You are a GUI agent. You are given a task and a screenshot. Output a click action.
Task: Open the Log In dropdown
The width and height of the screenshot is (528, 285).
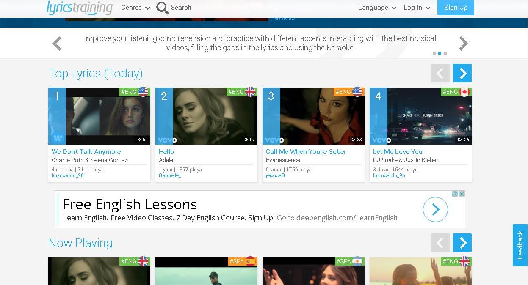(x=416, y=8)
